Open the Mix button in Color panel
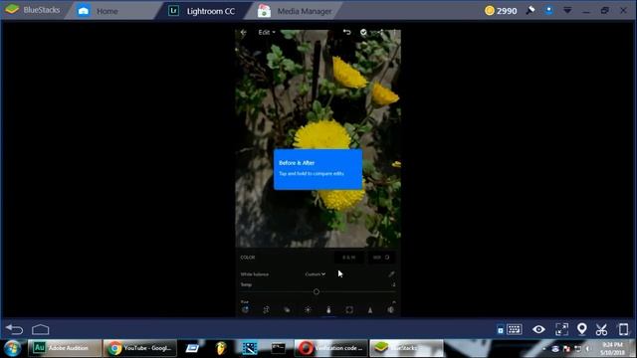Viewport: 637px width, 358px height. 381,258
